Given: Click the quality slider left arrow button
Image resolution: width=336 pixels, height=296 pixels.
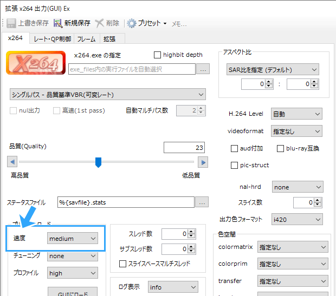Looking at the screenshot, I should click(12, 162).
